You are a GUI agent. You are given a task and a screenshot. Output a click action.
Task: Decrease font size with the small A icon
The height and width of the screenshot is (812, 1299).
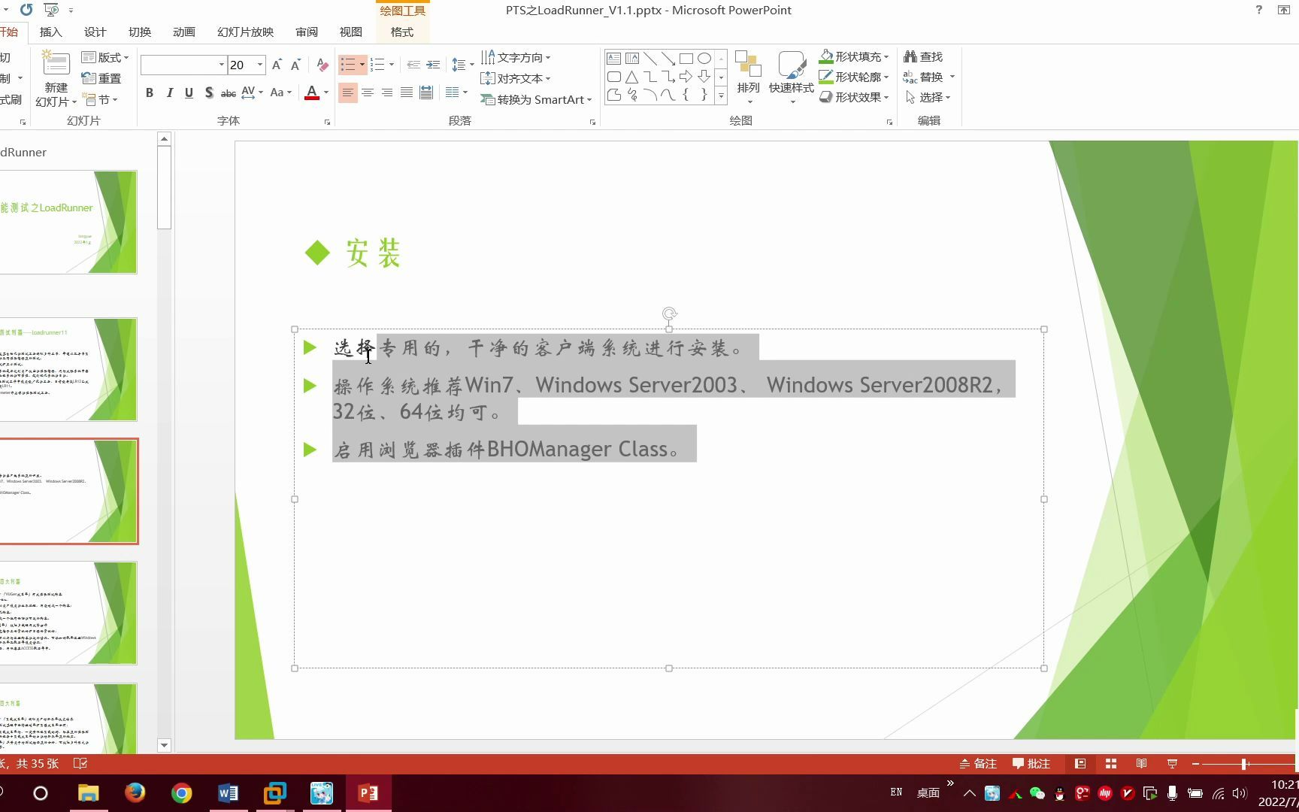(x=295, y=65)
